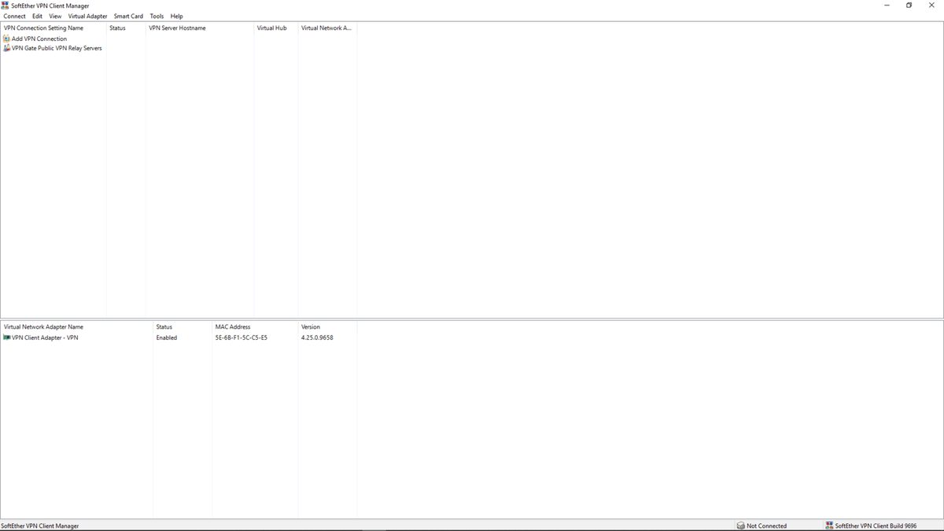Click SoftEther VPN Client Manager status bar text

pos(40,525)
